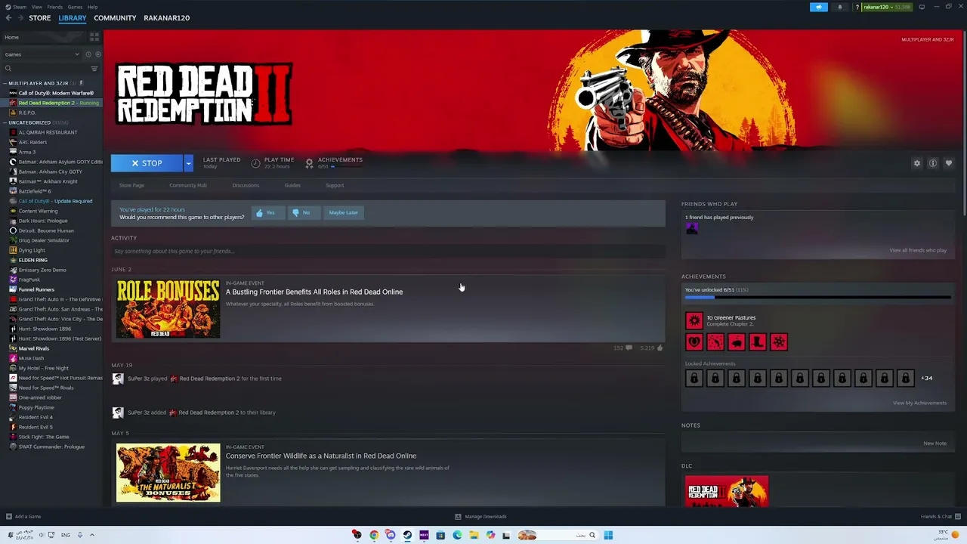Open the announcements megaphone button
The height and width of the screenshot is (544, 967).
[819, 8]
